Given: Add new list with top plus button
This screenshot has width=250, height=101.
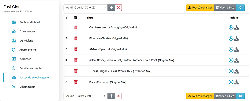Looking at the screenshot, I should click(111, 8).
